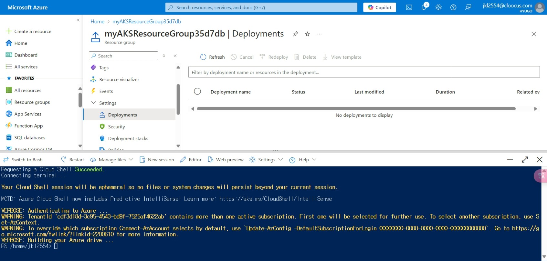Sort by Duration column
Image resolution: width=547 pixels, height=261 pixels.
[x=445, y=92]
